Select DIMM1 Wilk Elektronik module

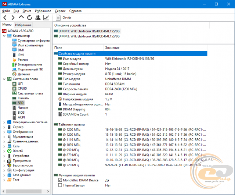click(x=87, y=31)
